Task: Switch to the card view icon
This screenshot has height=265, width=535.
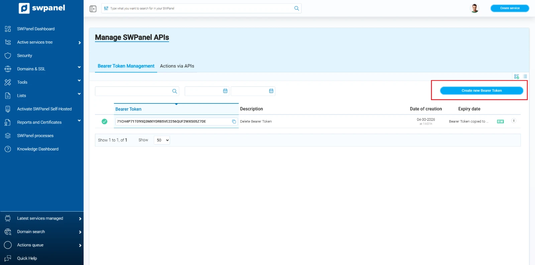Action: (517, 76)
